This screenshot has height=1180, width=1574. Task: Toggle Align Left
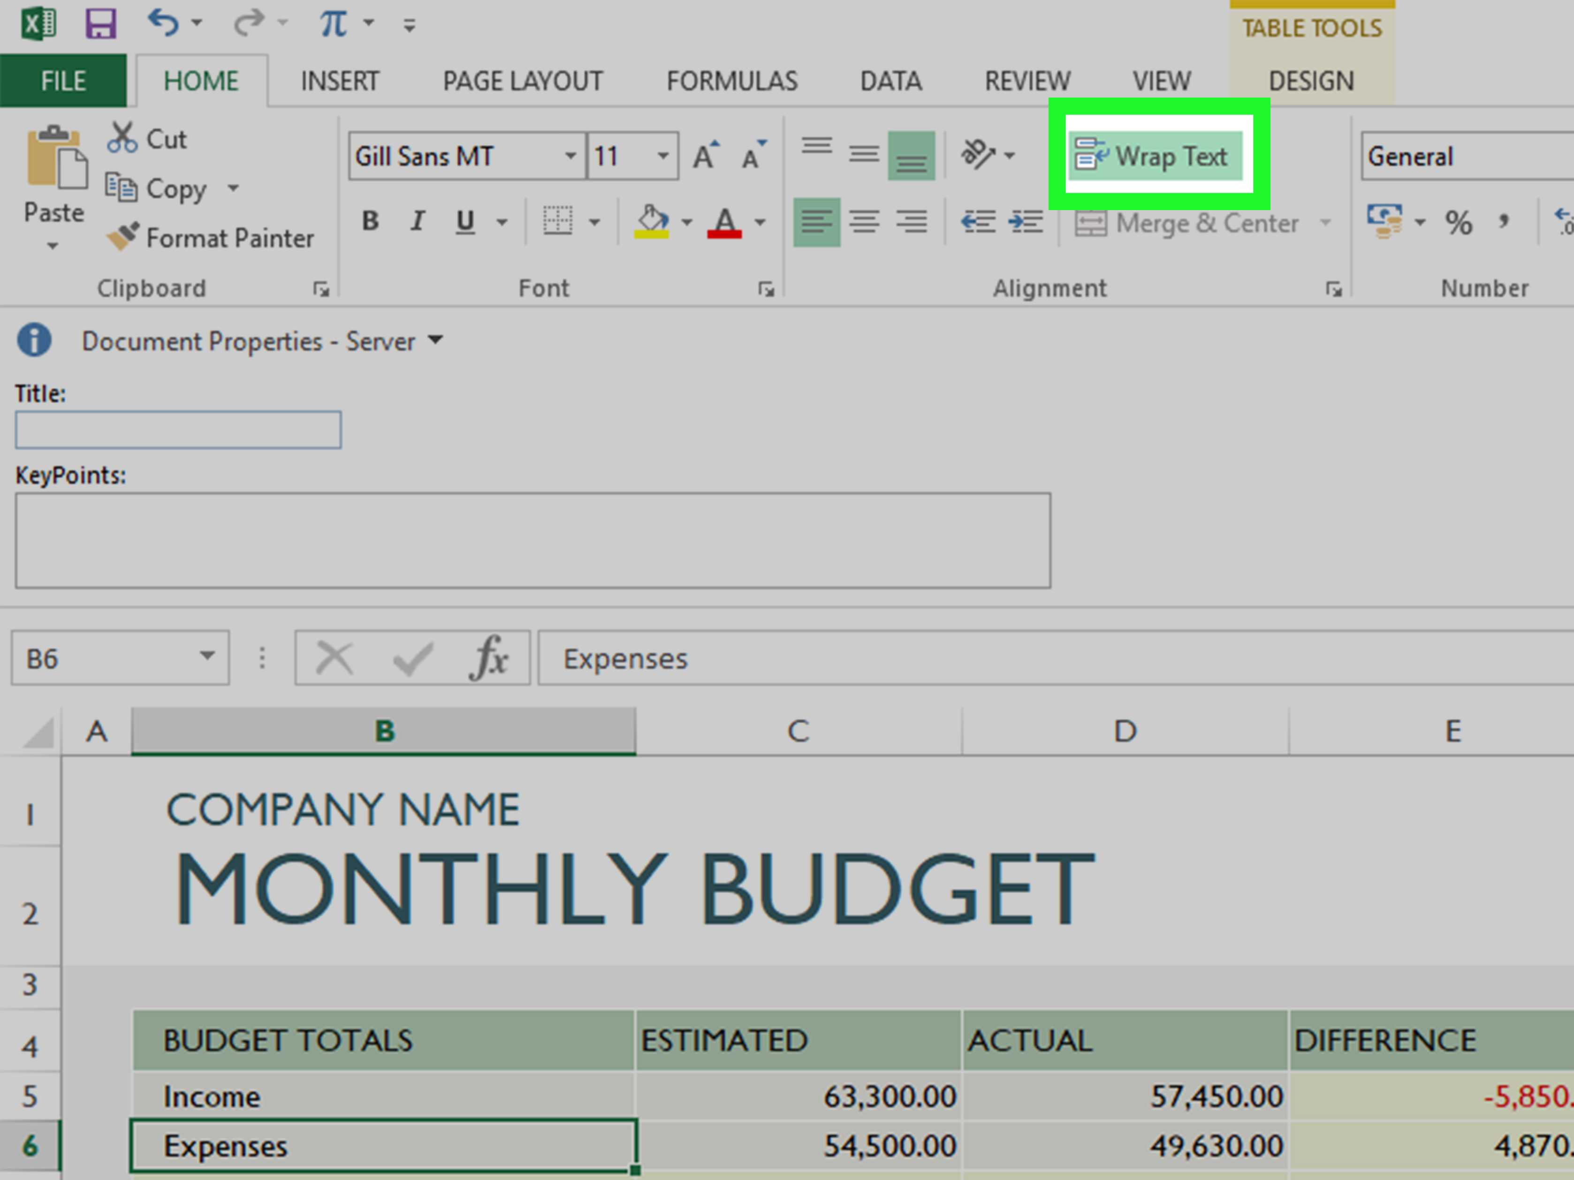point(816,222)
